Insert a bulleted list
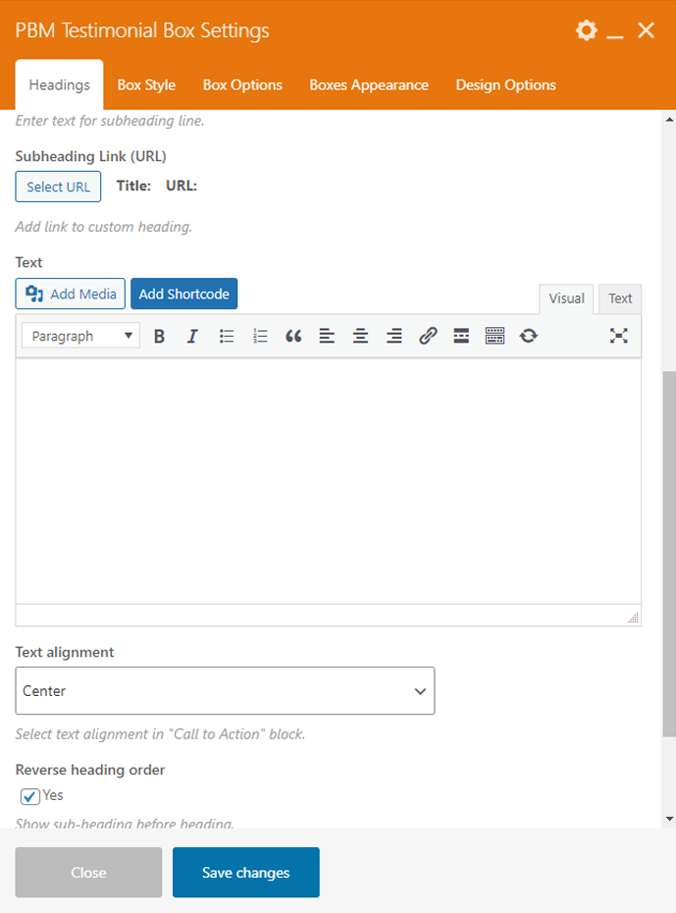 (x=227, y=336)
